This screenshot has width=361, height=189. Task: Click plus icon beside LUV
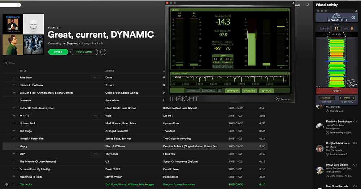point(14,154)
